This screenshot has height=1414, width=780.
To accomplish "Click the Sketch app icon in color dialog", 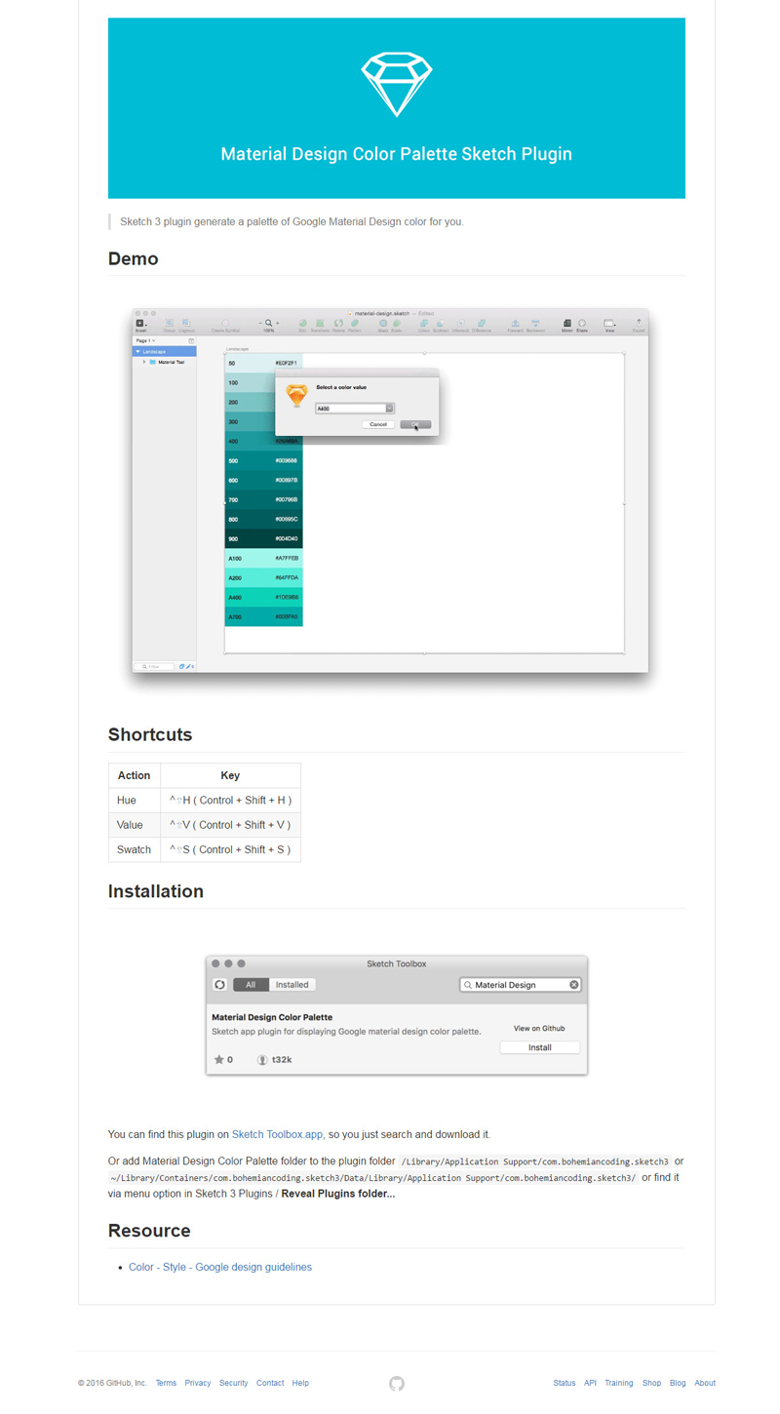I will (296, 395).
